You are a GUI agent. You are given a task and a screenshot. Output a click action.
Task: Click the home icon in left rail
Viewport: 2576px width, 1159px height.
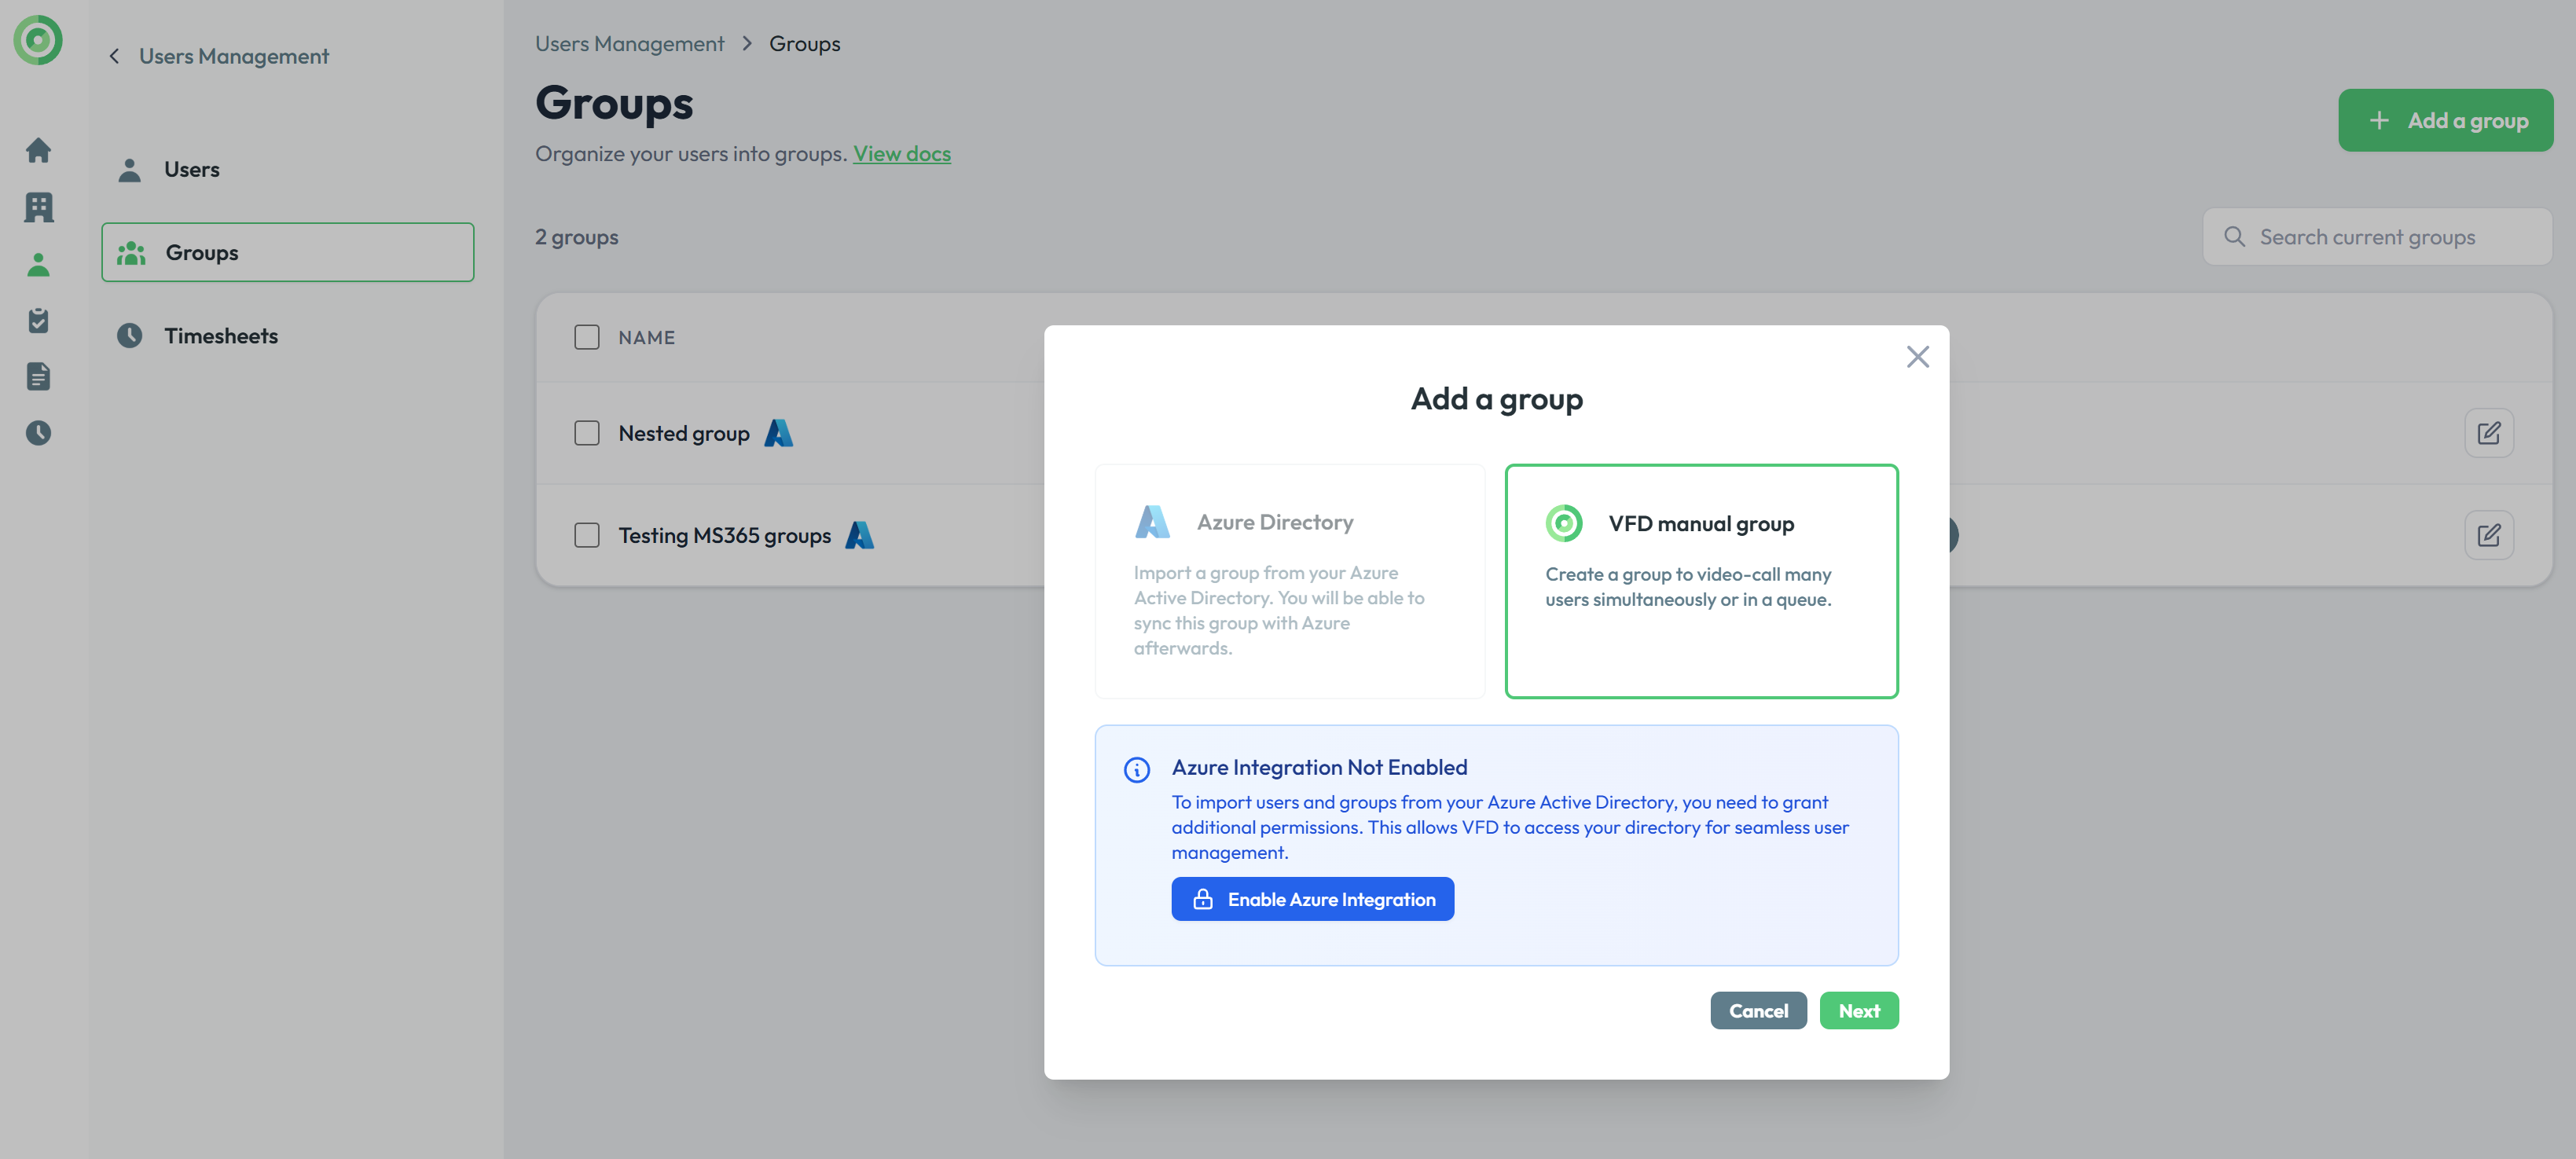(x=38, y=150)
